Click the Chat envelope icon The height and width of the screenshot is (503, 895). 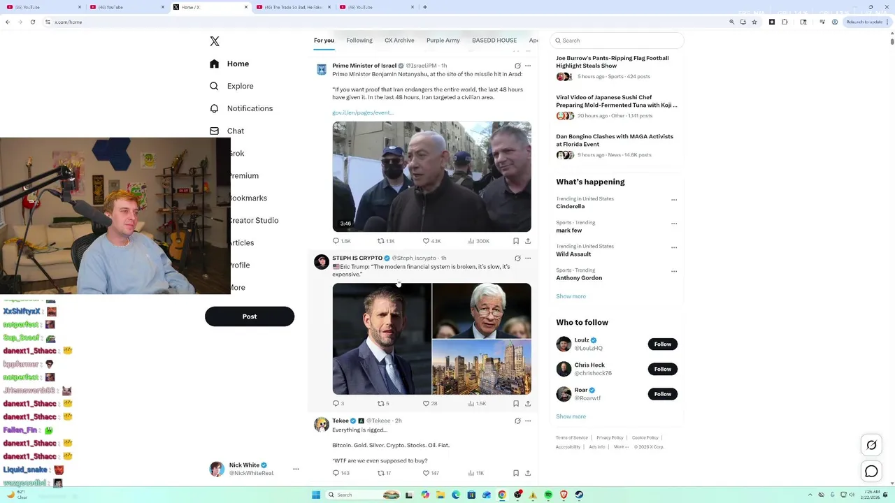(x=214, y=131)
